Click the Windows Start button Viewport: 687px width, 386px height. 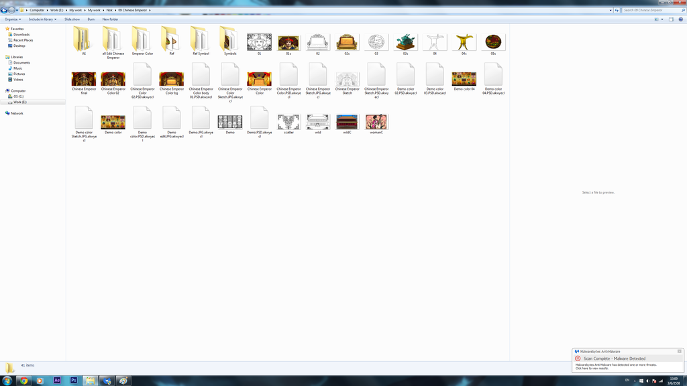pos(7,381)
